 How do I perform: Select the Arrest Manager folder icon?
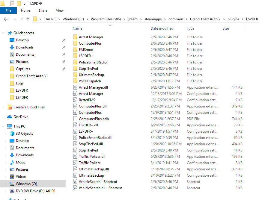click(x=75, y=37)
